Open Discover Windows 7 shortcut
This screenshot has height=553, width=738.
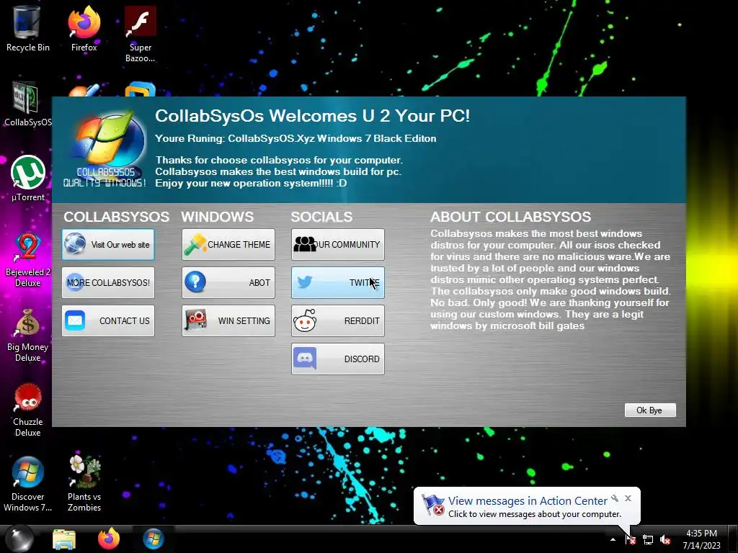[x=27, y=485]
